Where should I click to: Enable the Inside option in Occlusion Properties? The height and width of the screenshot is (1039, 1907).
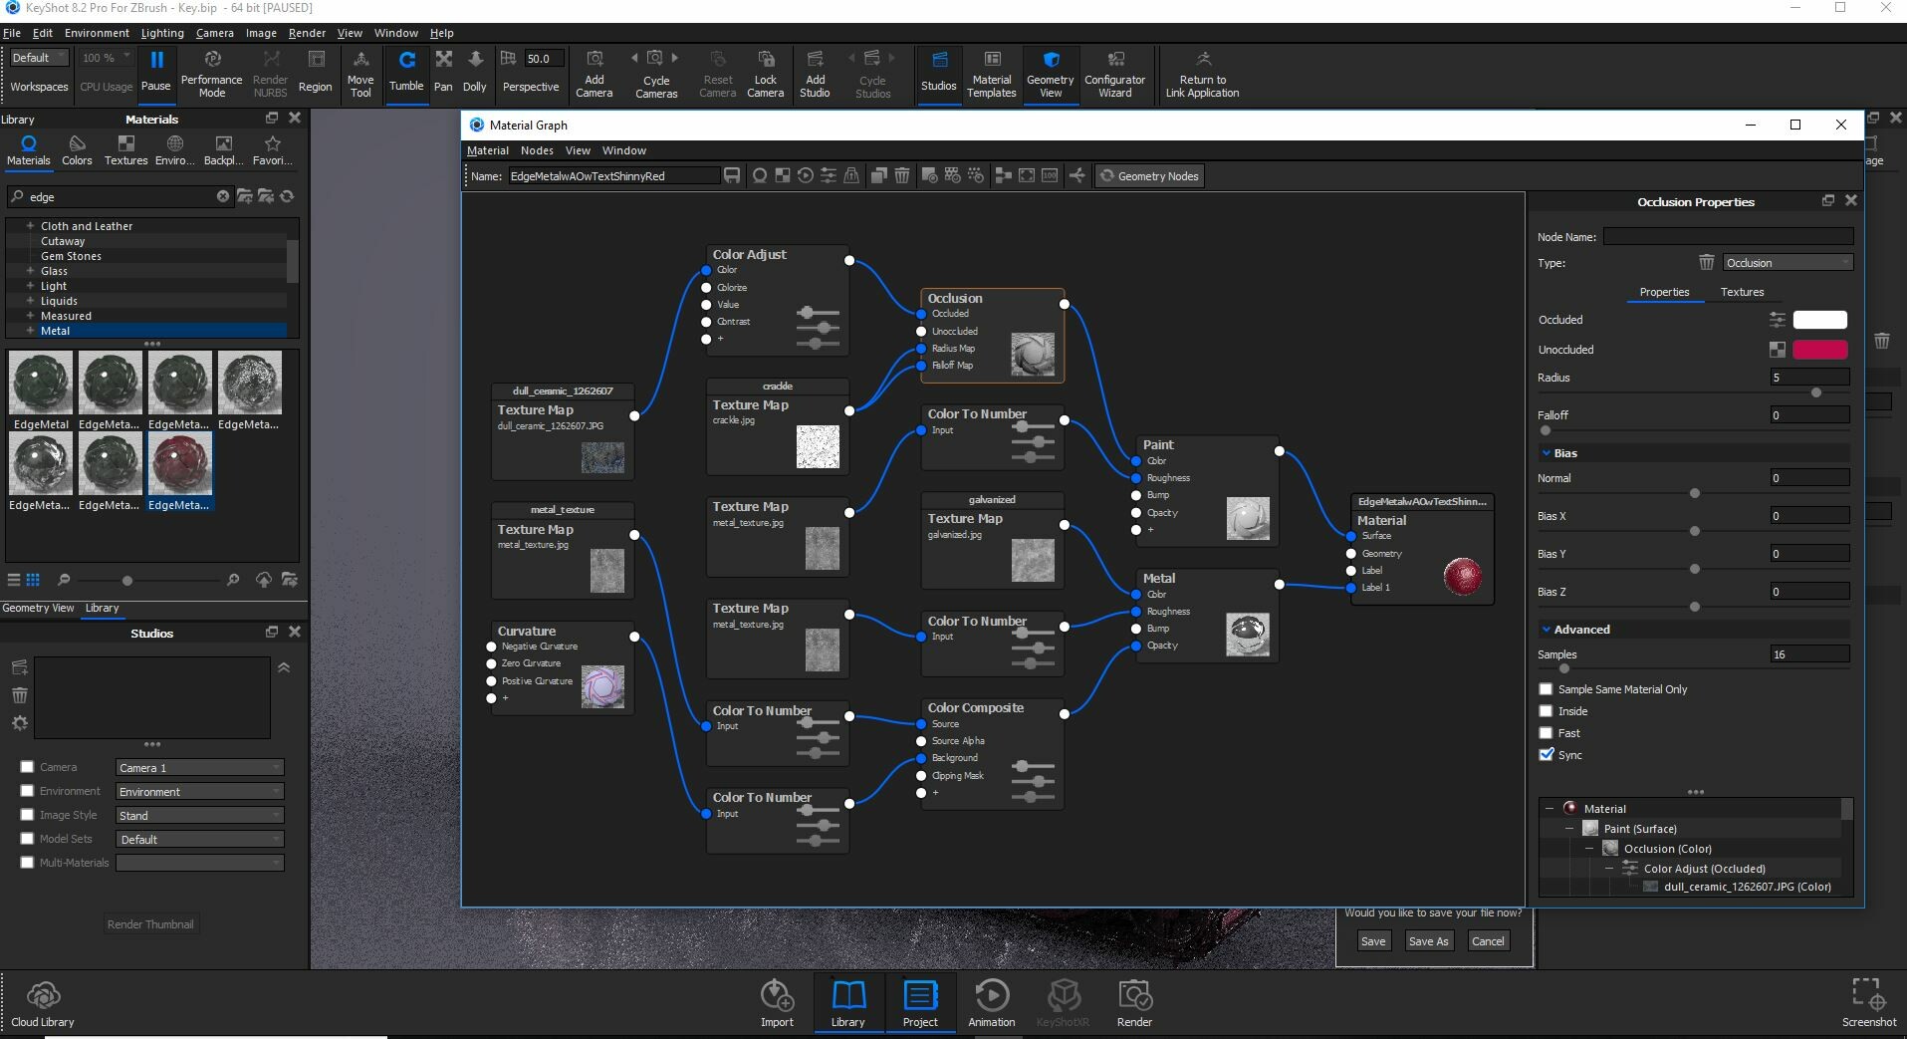(x=1546, y=710)
